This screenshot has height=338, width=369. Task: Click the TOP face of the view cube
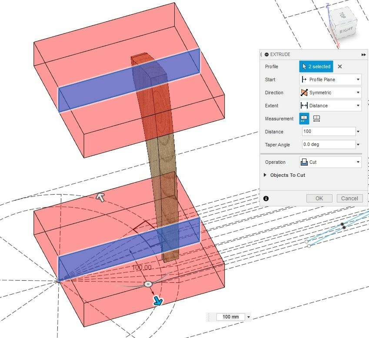click(342, 15)
